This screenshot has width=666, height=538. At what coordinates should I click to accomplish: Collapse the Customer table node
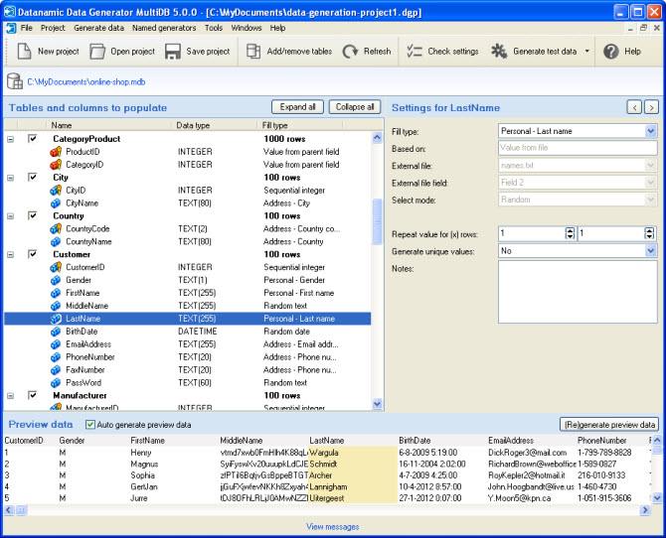coord(11,254)
